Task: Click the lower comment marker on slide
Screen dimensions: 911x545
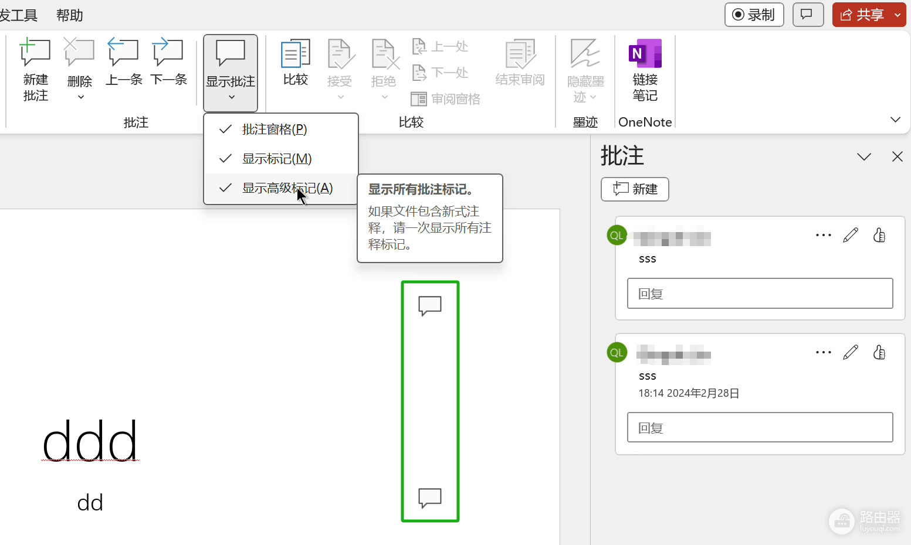Action: [x=430, y=498]
